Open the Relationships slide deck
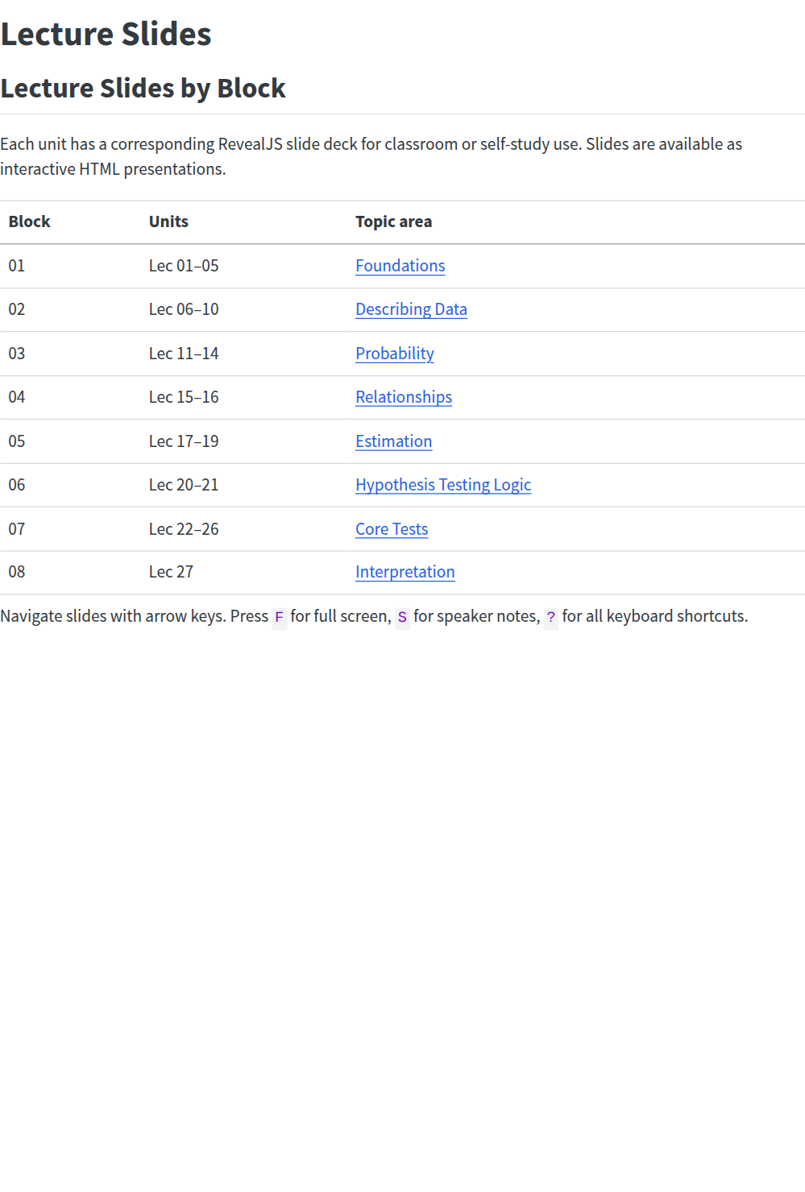Image resolution: width=805 pixels, height=1192 pixels. pos(404,397)
